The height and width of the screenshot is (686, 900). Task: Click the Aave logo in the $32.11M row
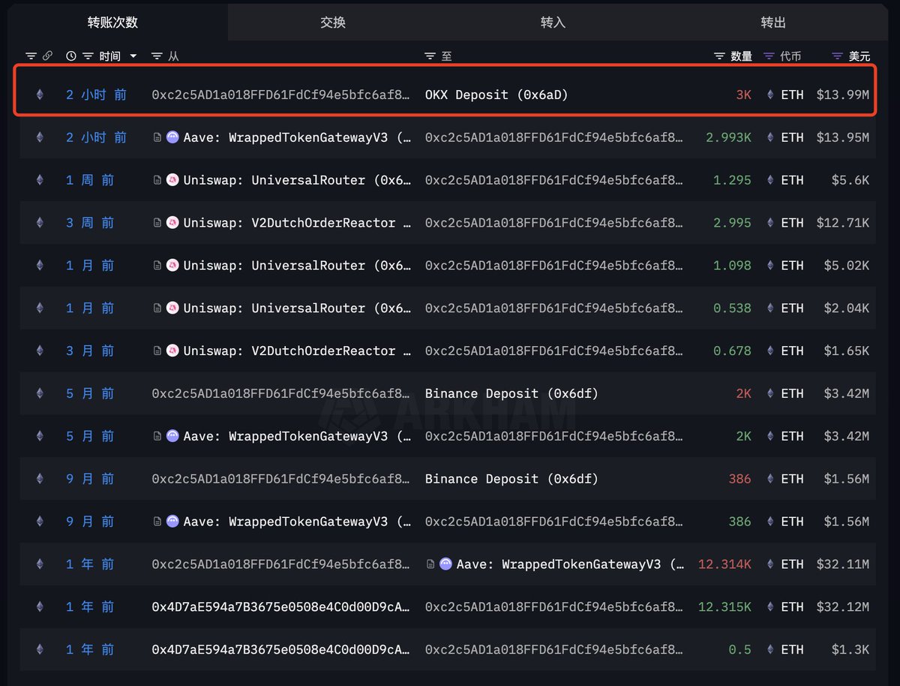[x=445, y=564]
